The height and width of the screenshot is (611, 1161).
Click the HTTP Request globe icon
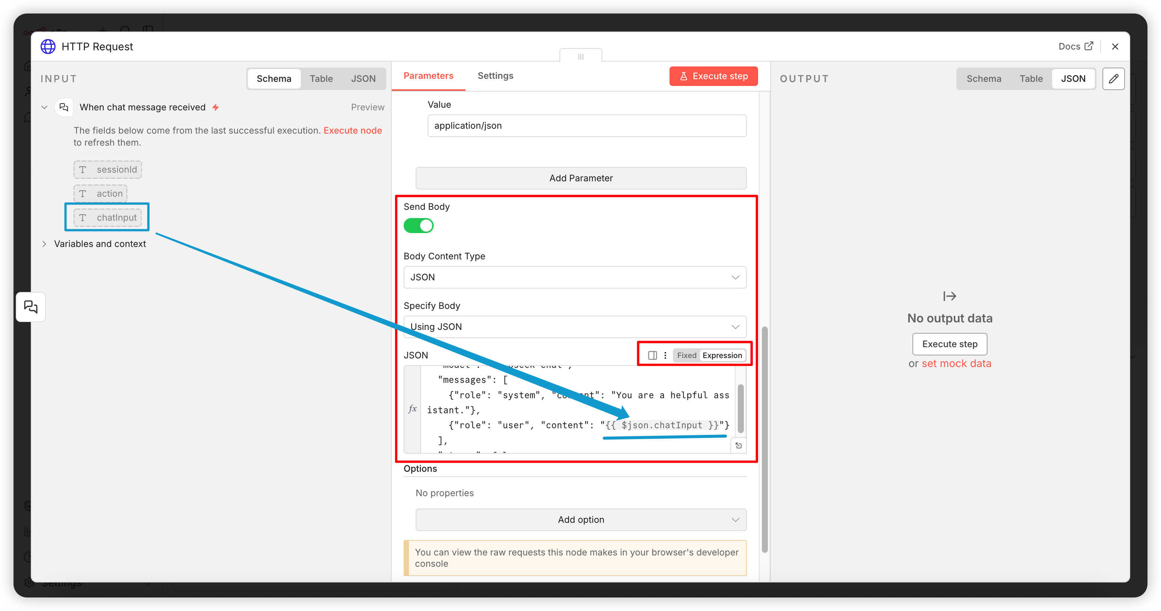click(48, 47)
